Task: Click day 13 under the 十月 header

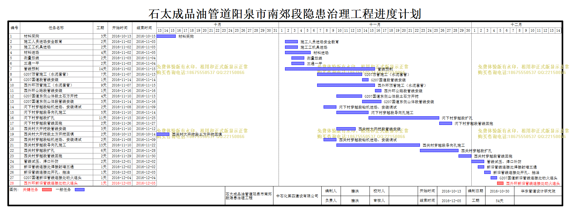Action: [x=160, y=30]
